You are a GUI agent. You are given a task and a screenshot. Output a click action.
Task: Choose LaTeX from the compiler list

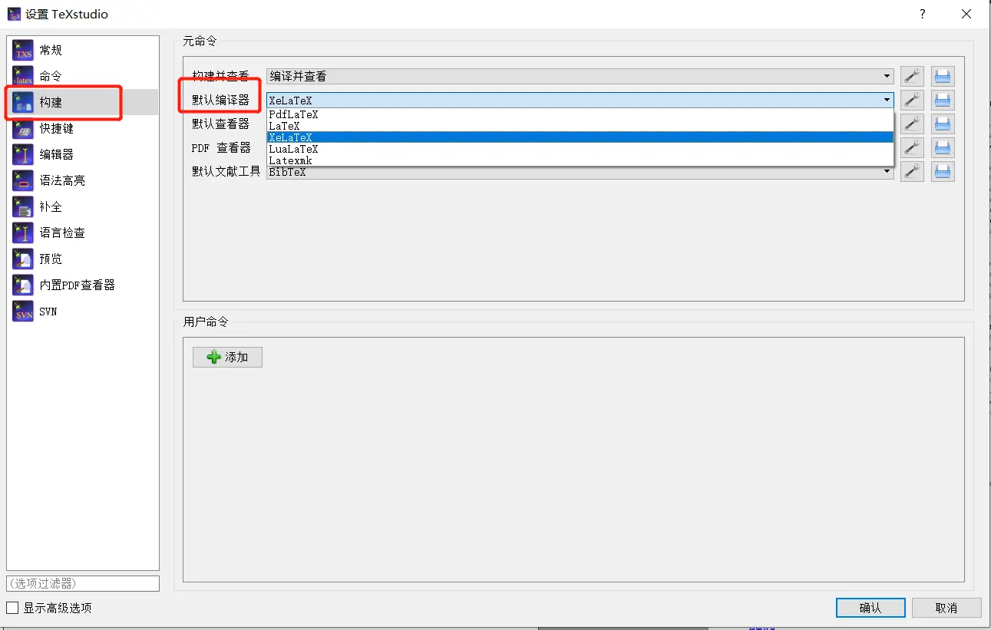click(580, 126)
